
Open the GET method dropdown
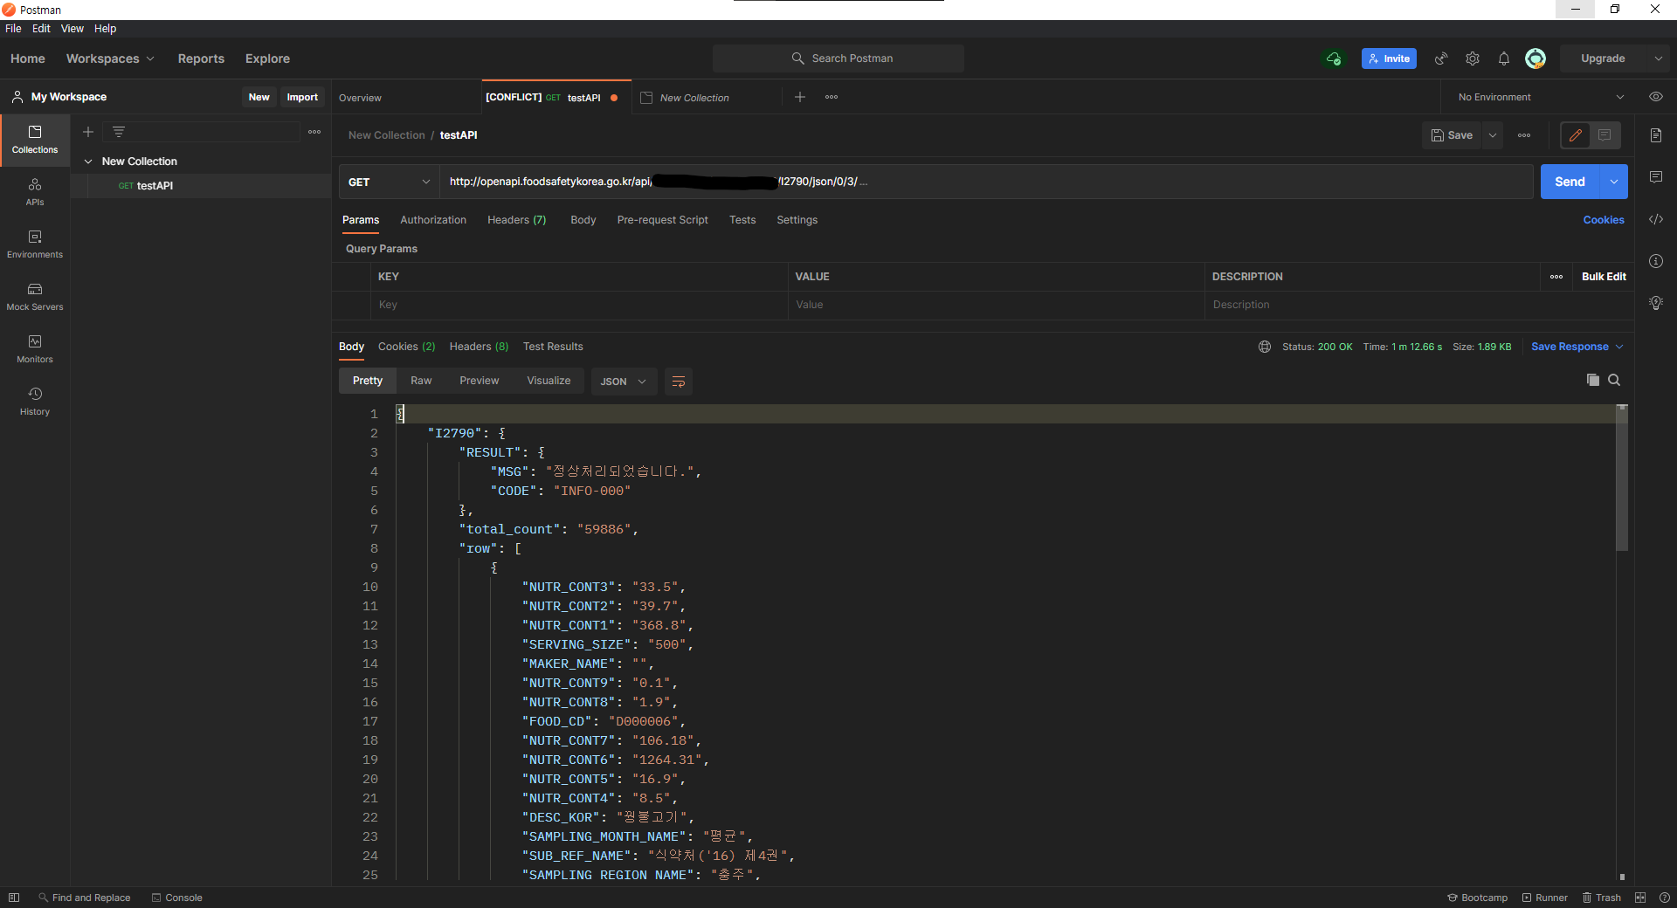coord(389,182)
